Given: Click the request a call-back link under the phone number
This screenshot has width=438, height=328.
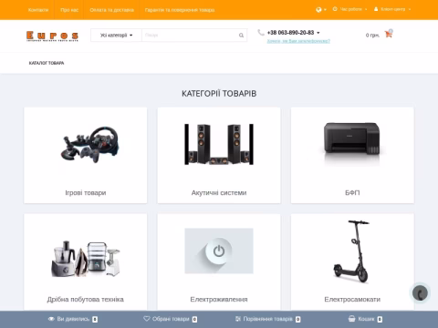Looking at the screenshot, I should tap(298, 41).
